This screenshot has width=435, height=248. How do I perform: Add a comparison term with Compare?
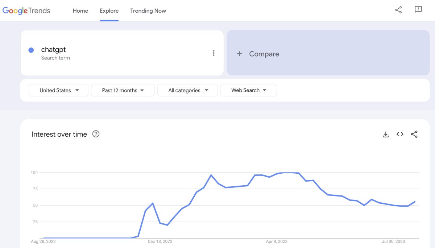328,53
